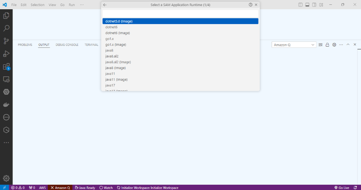Image resolution: width=361 pixels, height=190 pixels.
Task: Select java11 (Image) runtime
Action: pos(180,79)
